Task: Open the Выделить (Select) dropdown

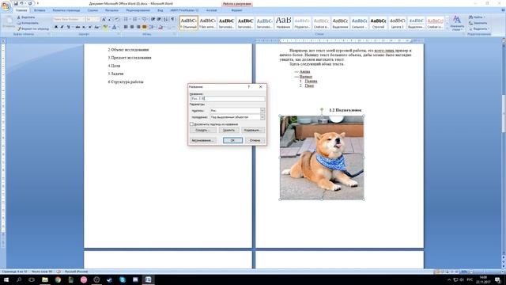Action: pos(478,28)
